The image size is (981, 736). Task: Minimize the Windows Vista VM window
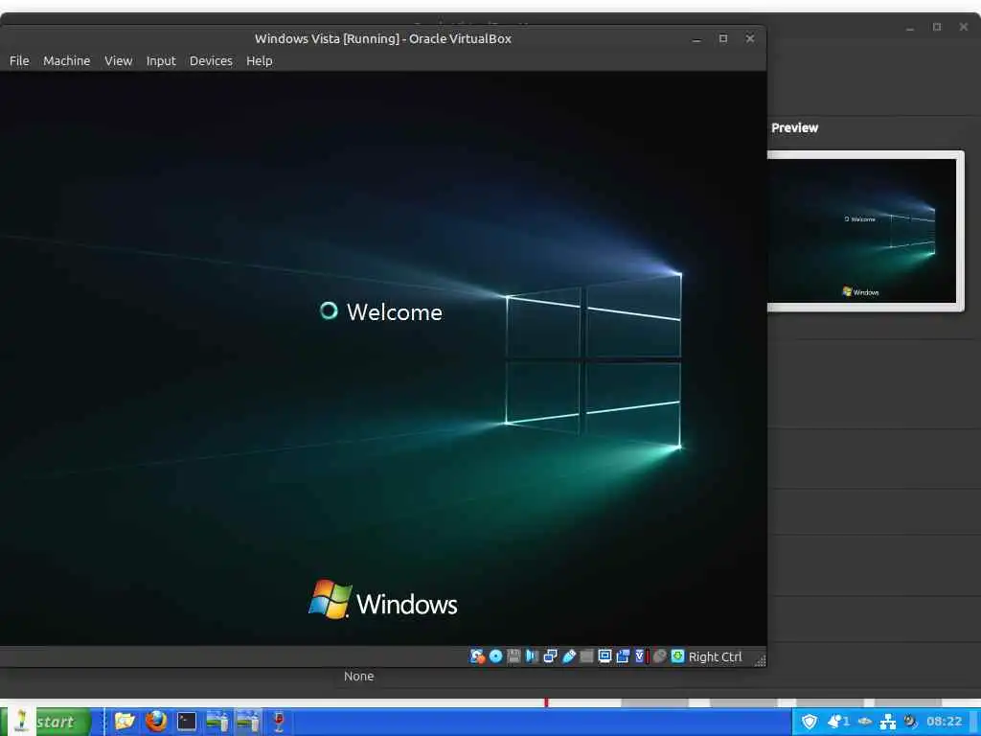[x=696, y=38]
